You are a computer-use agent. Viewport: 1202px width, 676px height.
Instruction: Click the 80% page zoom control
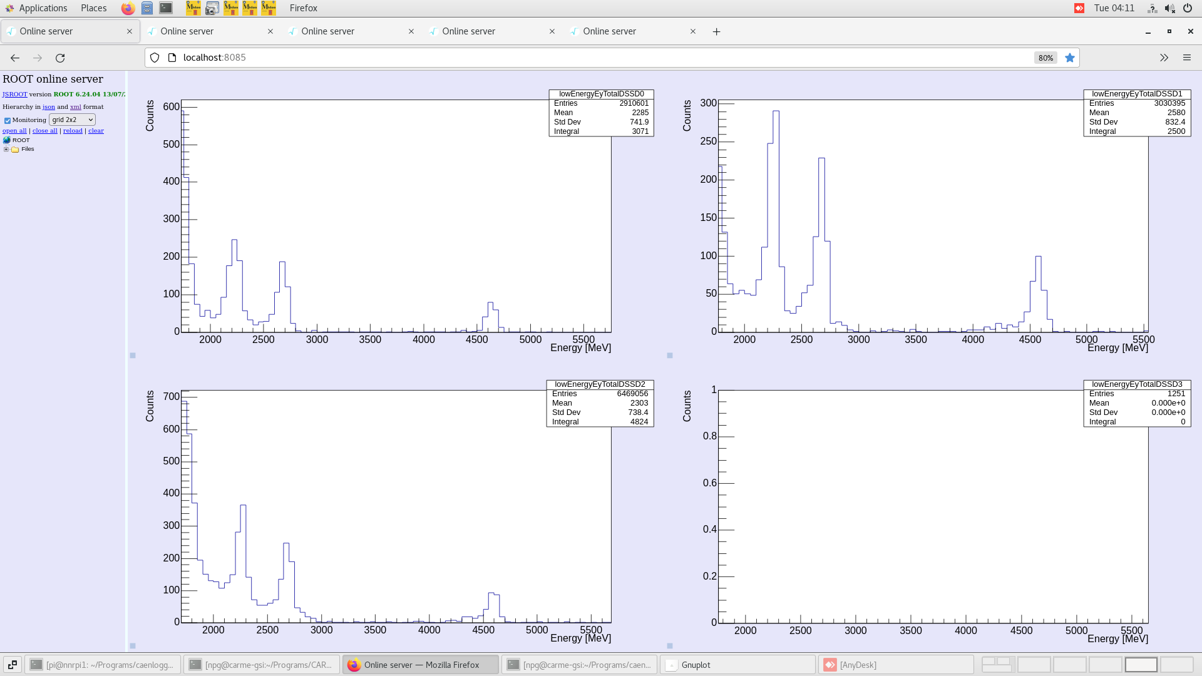click(1045, 58)
